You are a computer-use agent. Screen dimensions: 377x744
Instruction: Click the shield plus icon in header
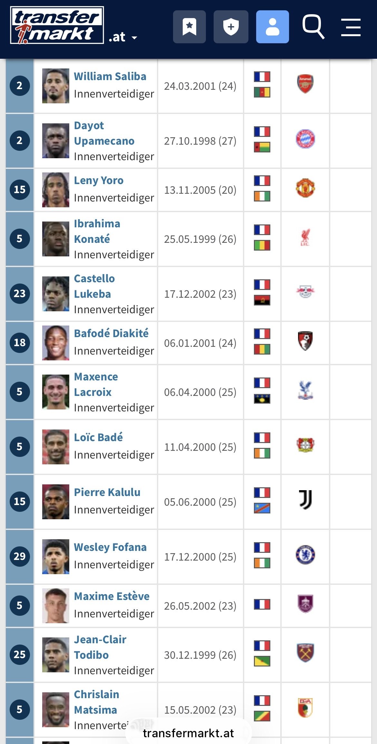pyautogui.click(x=231, y=27)
